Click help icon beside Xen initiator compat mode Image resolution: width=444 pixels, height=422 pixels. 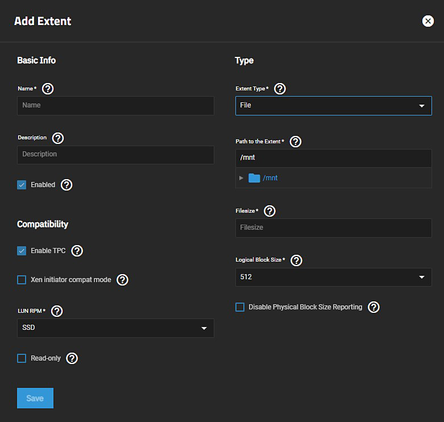122,280
